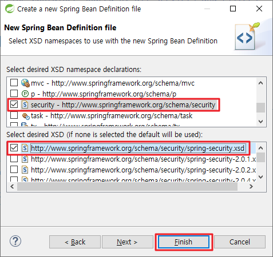The height and width of the screenshot is (257, 273).
Task: Check the spring-security-2.0.2 XSD checkbox
Action: 14,170
